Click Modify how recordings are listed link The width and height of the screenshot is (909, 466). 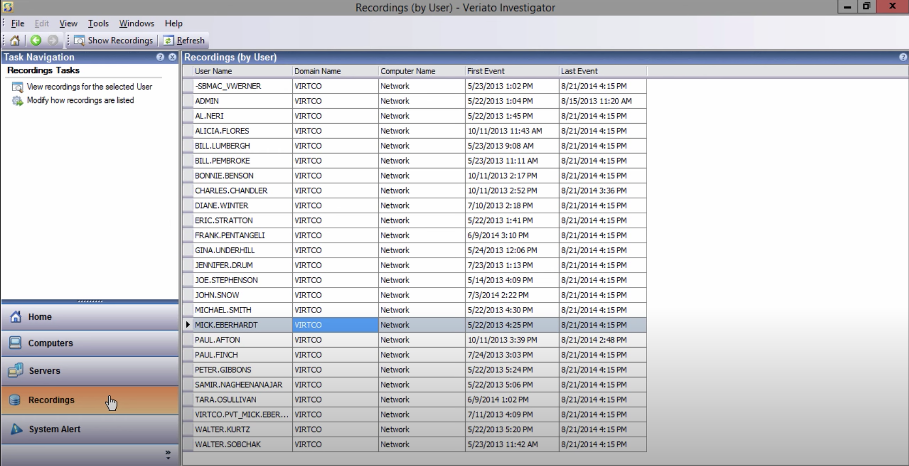pyautogui.click(x=81, y=100)
